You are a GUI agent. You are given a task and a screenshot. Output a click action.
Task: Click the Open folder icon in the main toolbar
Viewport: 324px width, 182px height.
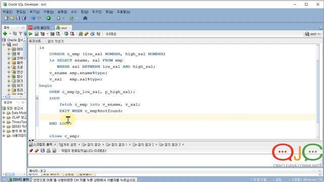tap(12, 18)
